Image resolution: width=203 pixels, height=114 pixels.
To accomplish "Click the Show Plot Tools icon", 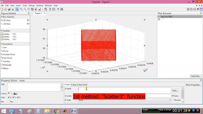I will [x=62, y=9].
